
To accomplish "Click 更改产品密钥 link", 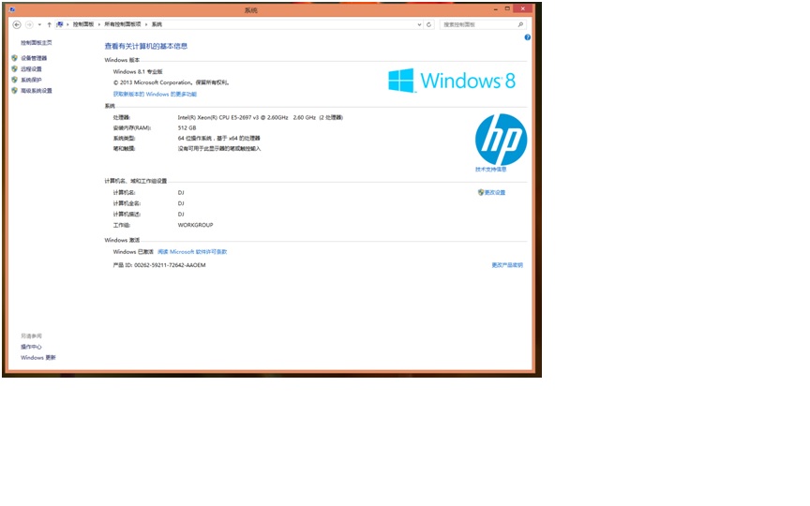I will point(507,265).
